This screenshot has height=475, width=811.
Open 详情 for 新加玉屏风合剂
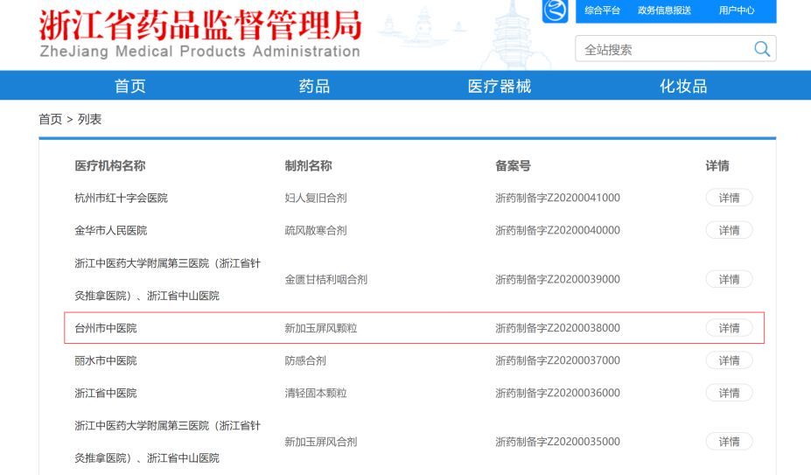(x=729, y=442)
